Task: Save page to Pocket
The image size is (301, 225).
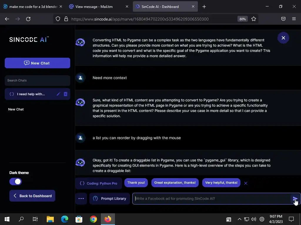Action: [283, 19]
